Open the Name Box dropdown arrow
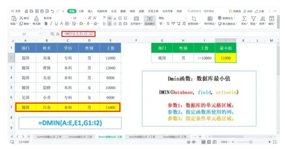The width and height of the screenshot is (285, 149). 40,34
